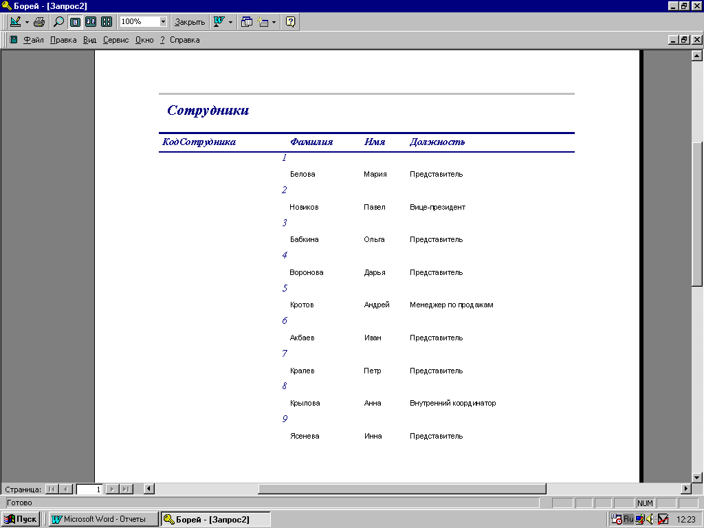Go to first page navigation button
Screen dimensions: 704x528
52,489
